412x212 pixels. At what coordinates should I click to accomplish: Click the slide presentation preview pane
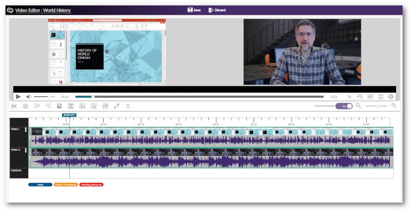pos(107,52)
